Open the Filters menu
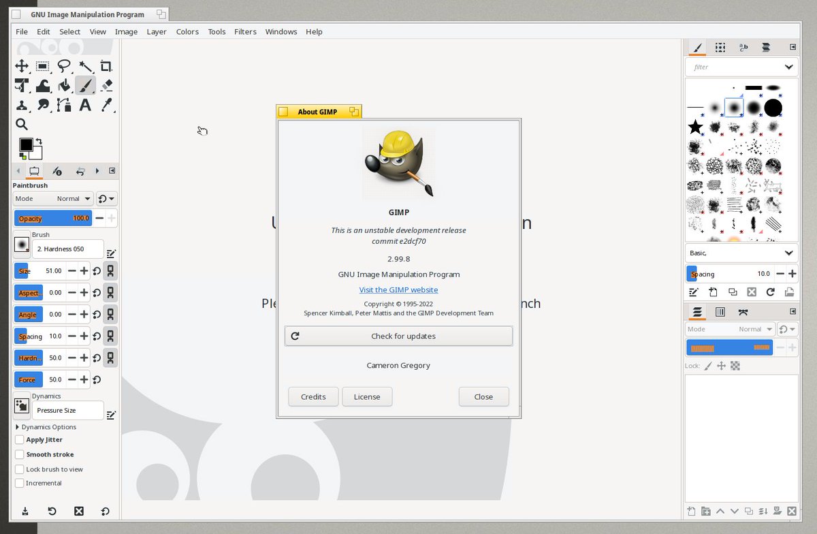The image size is (817, 534). coord(245,31)
